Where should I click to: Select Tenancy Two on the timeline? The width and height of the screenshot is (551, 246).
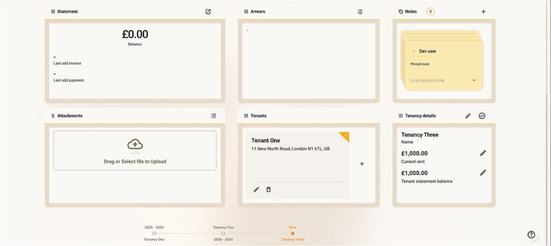(x=223, y=233)
